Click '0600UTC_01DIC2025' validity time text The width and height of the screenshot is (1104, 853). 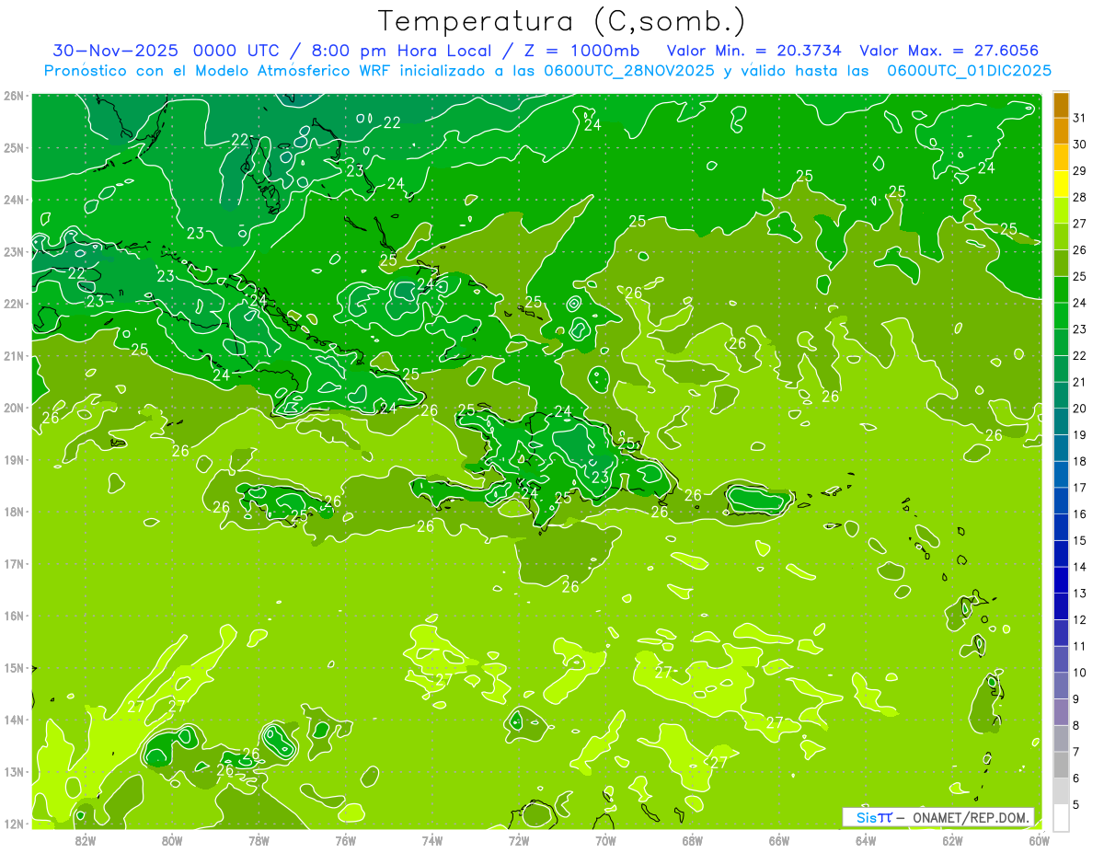(969, 70)
